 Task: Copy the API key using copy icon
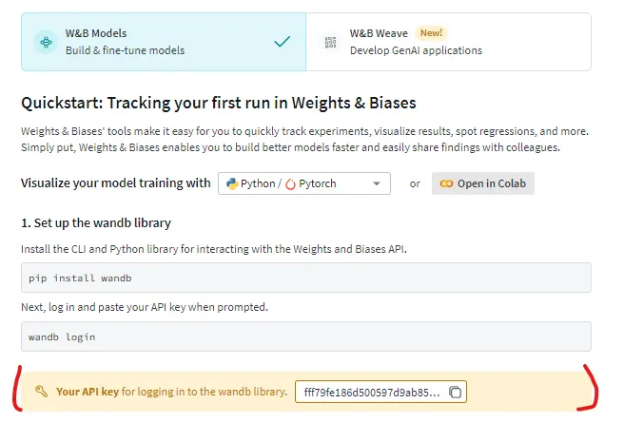[x=455, y=392]
